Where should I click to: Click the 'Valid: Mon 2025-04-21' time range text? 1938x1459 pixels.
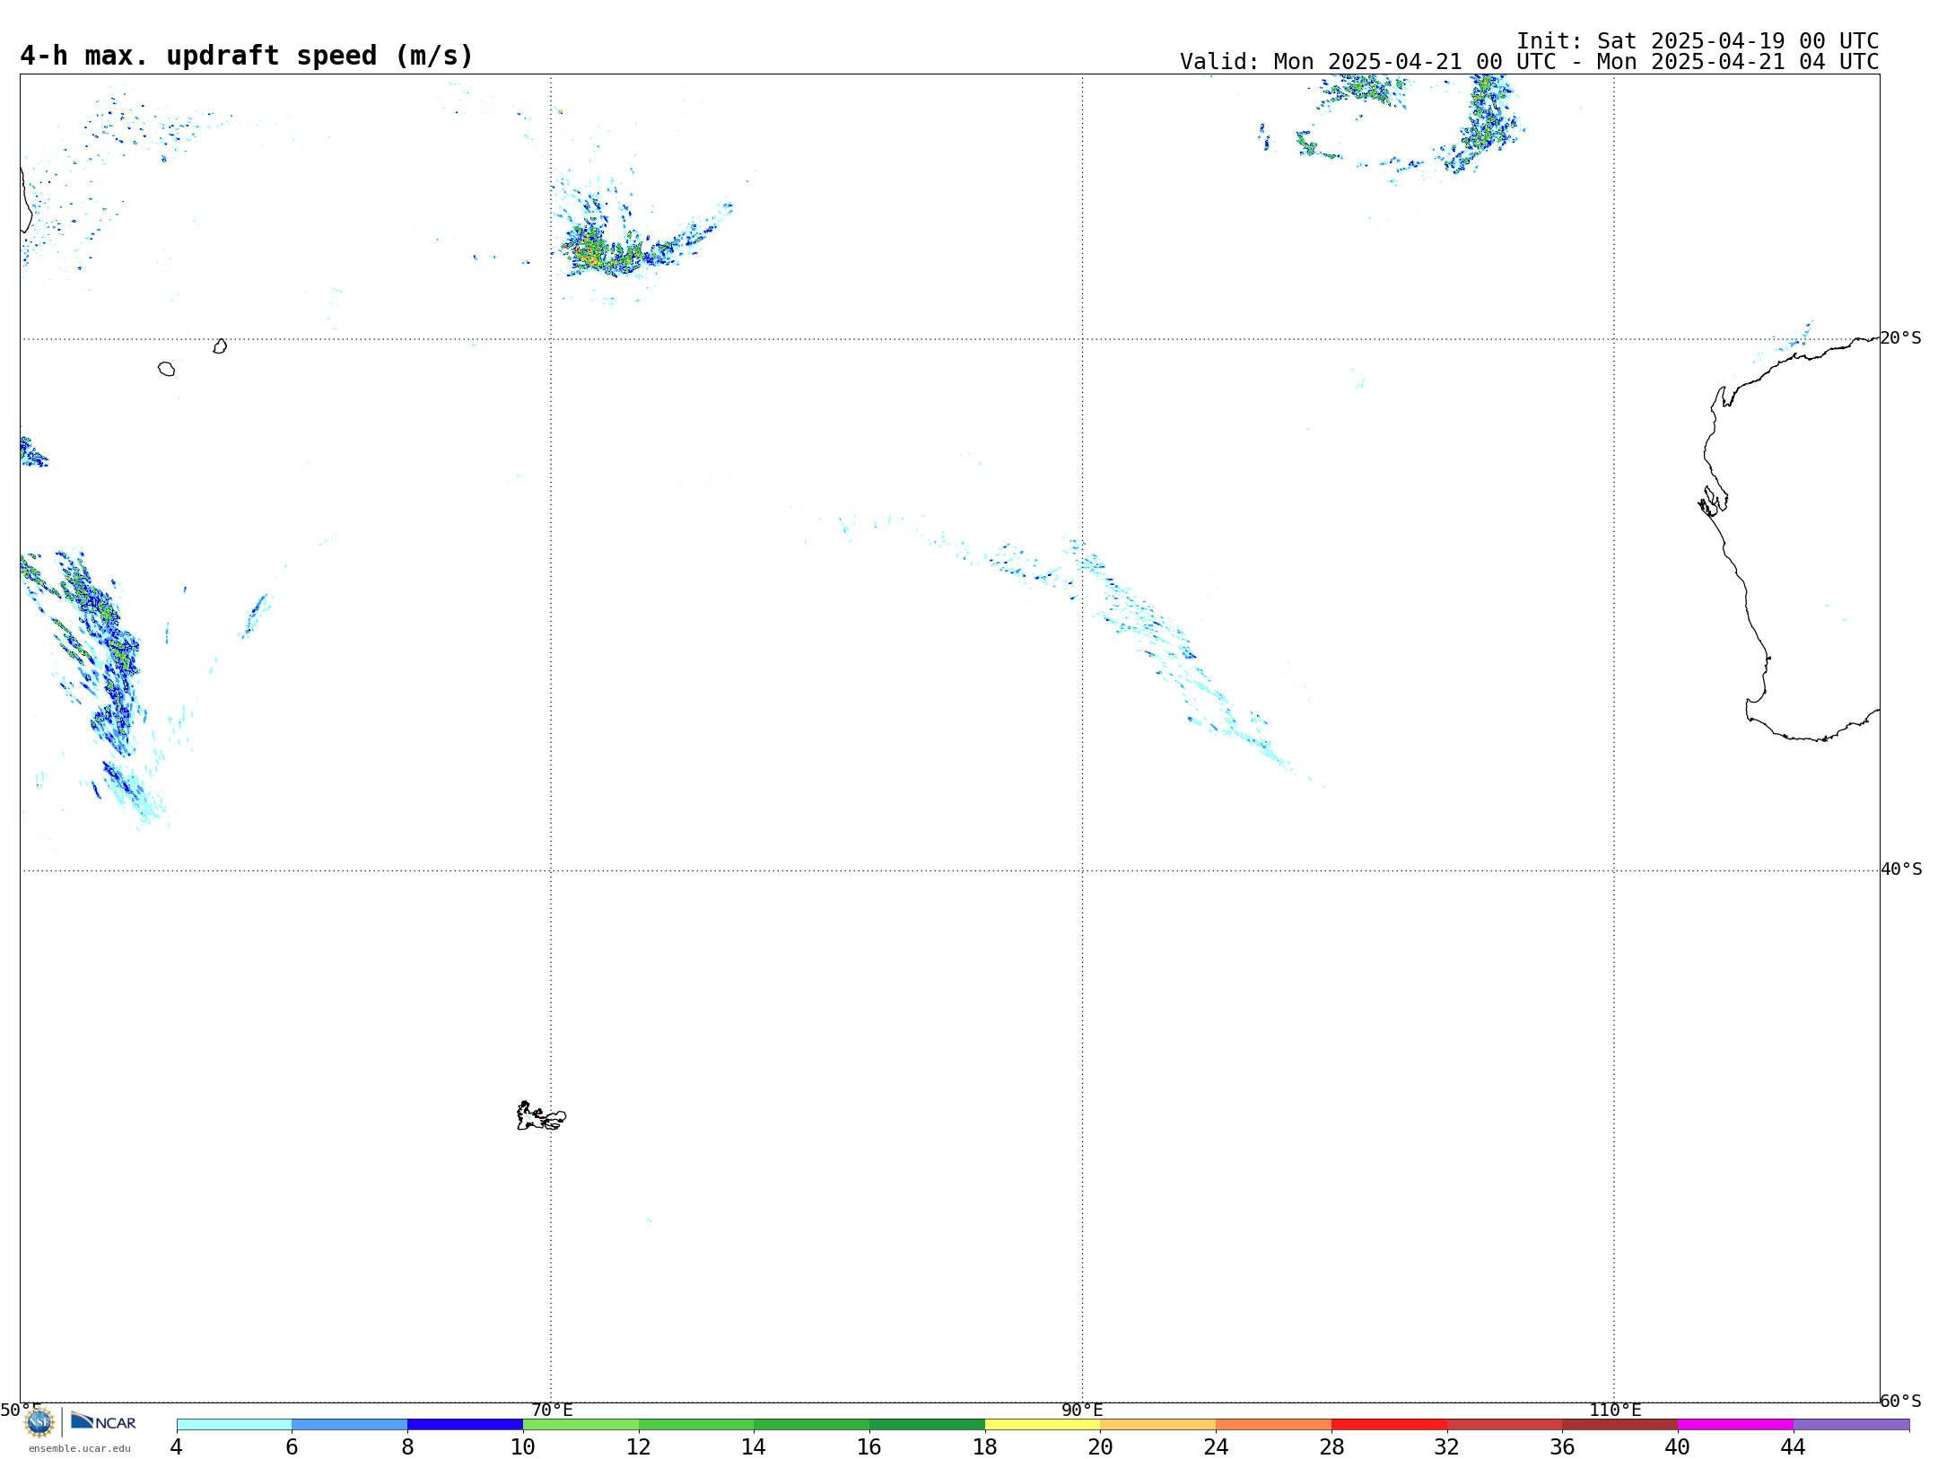[1530, 62]
